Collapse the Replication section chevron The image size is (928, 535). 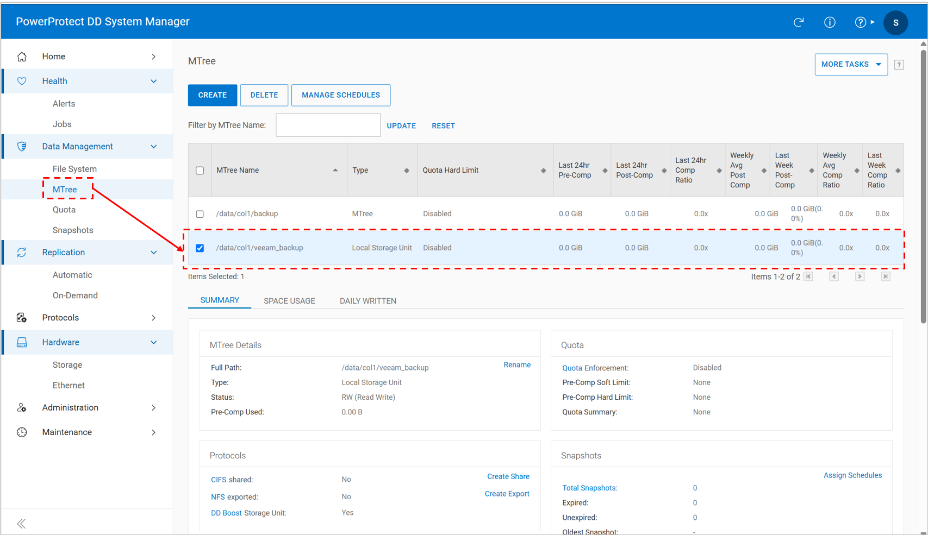tap(154, 252)
